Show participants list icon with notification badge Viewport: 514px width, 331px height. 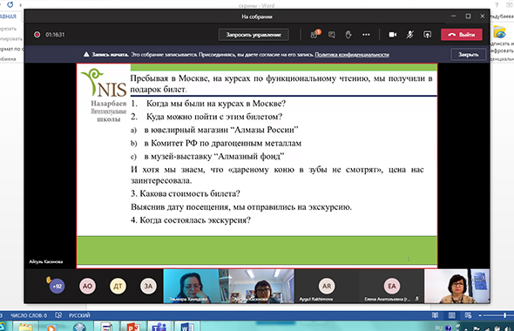[x=314, y=35]
